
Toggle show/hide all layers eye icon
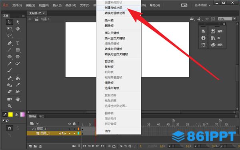tap(70, 124)
